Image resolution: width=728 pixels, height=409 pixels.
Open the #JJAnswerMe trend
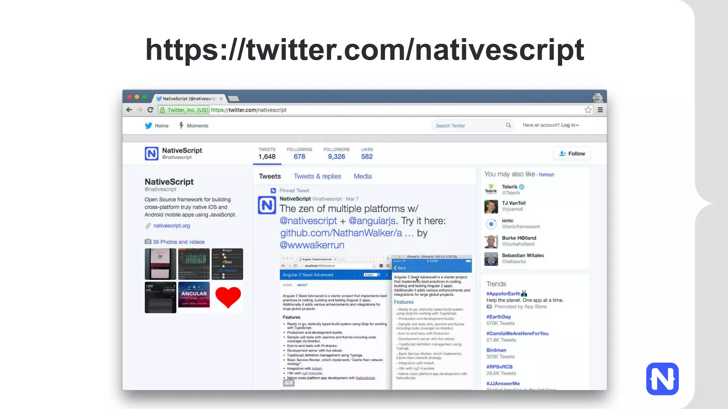tap(503, 383)
